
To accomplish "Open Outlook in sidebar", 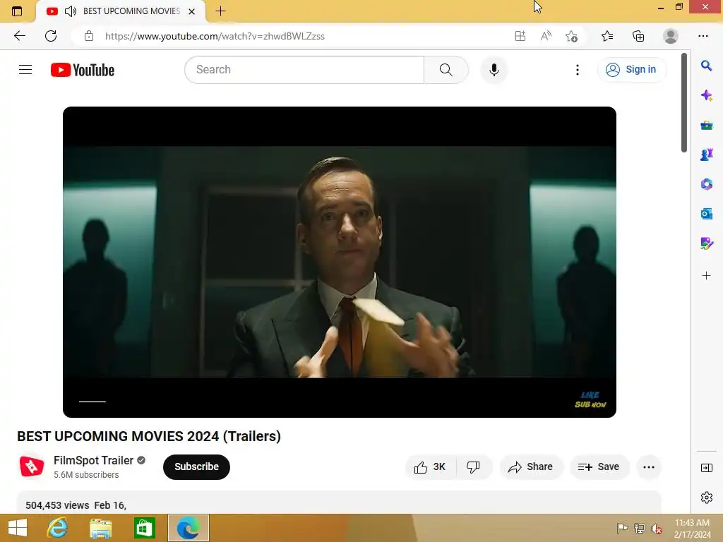I will tap(706, 213).
